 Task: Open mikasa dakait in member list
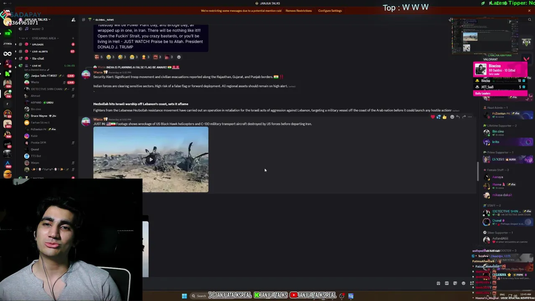[x=507, y=195]
